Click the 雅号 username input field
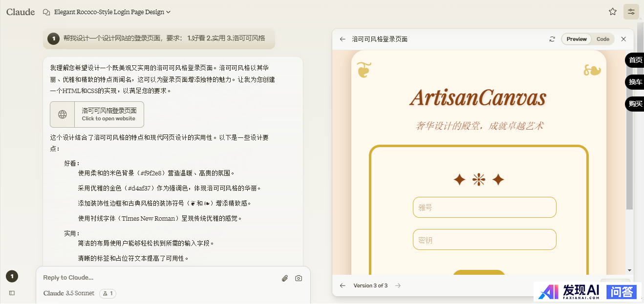The height and width of the screenshot is (304, 644). 484,208
